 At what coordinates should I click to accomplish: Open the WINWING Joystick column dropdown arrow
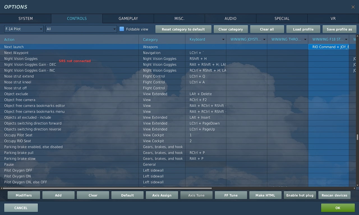[x=264, y=39]
